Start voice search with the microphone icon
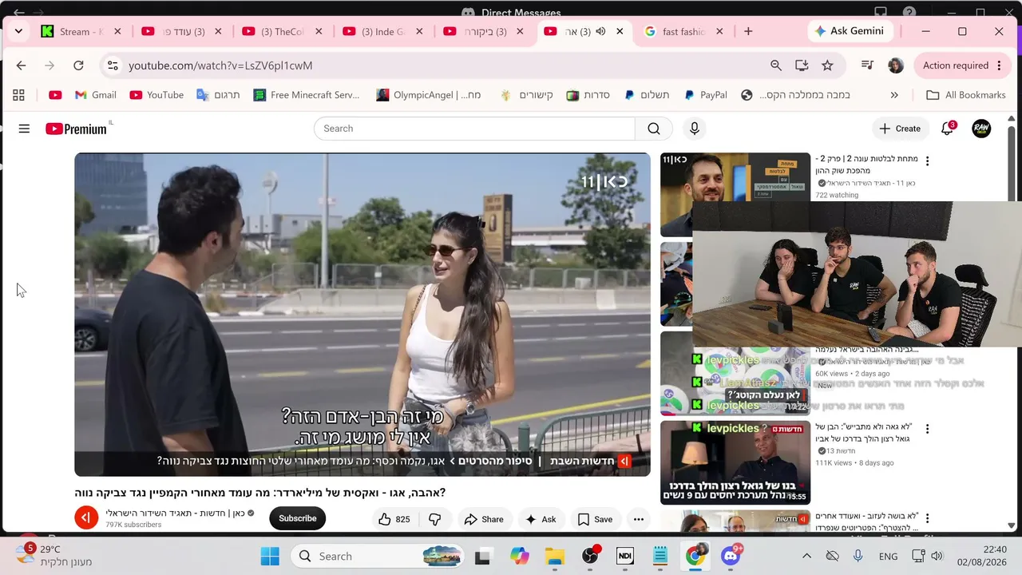 click(694, 129)
